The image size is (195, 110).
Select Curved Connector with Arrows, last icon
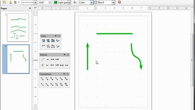66,84
